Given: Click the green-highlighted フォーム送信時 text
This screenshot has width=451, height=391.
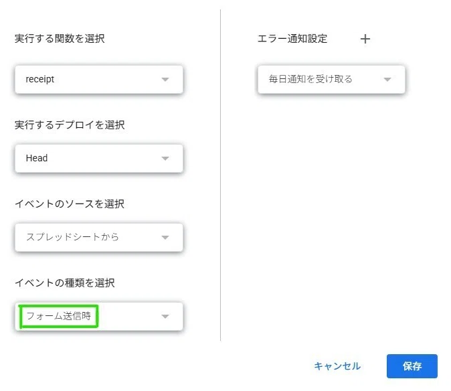Looking at the screenshot, I should [59, 316].
